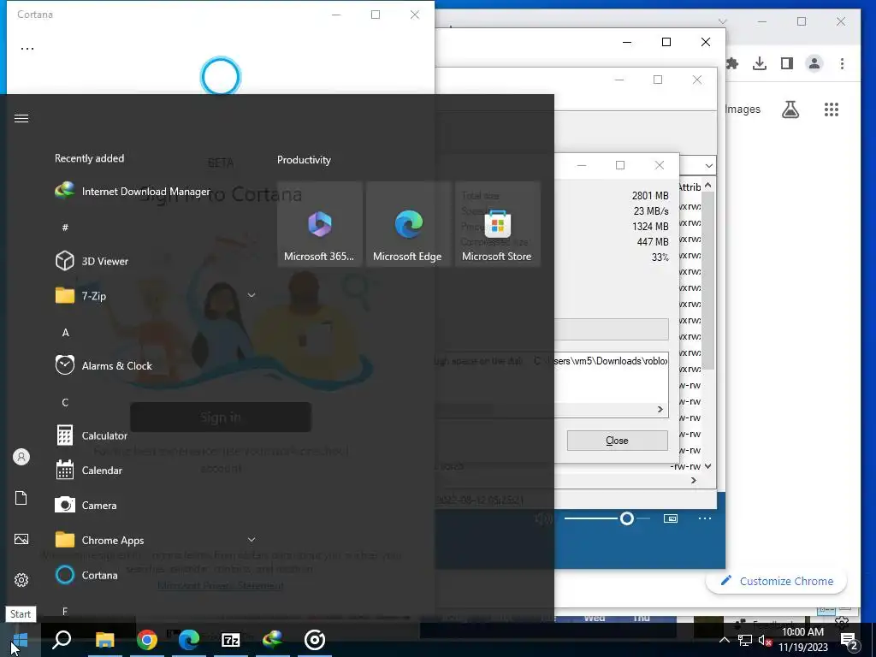The height and width of the screenshot is (657, 876).
Task: Expand the 7-Zip folder in Start menu
Action: click(x=252, y=295)
